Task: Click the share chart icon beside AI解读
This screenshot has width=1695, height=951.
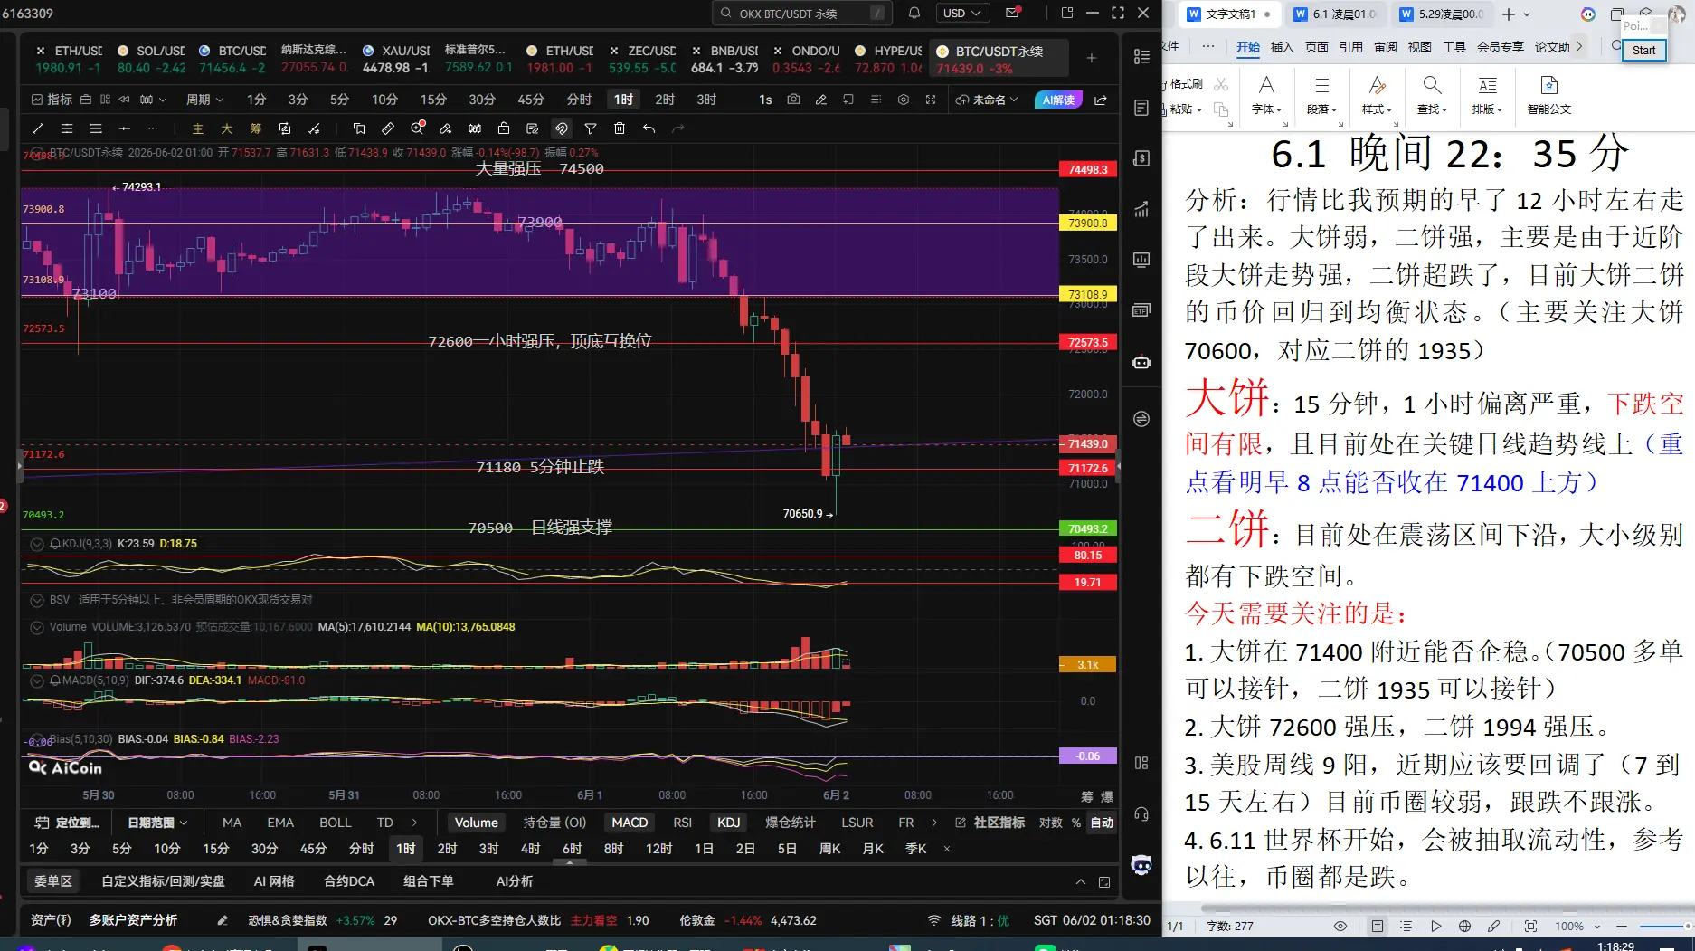Action: [x=1101, y=100]
